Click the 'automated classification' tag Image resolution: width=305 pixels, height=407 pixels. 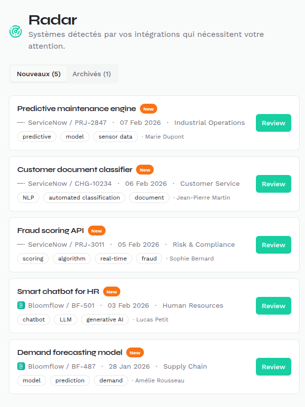84,198
